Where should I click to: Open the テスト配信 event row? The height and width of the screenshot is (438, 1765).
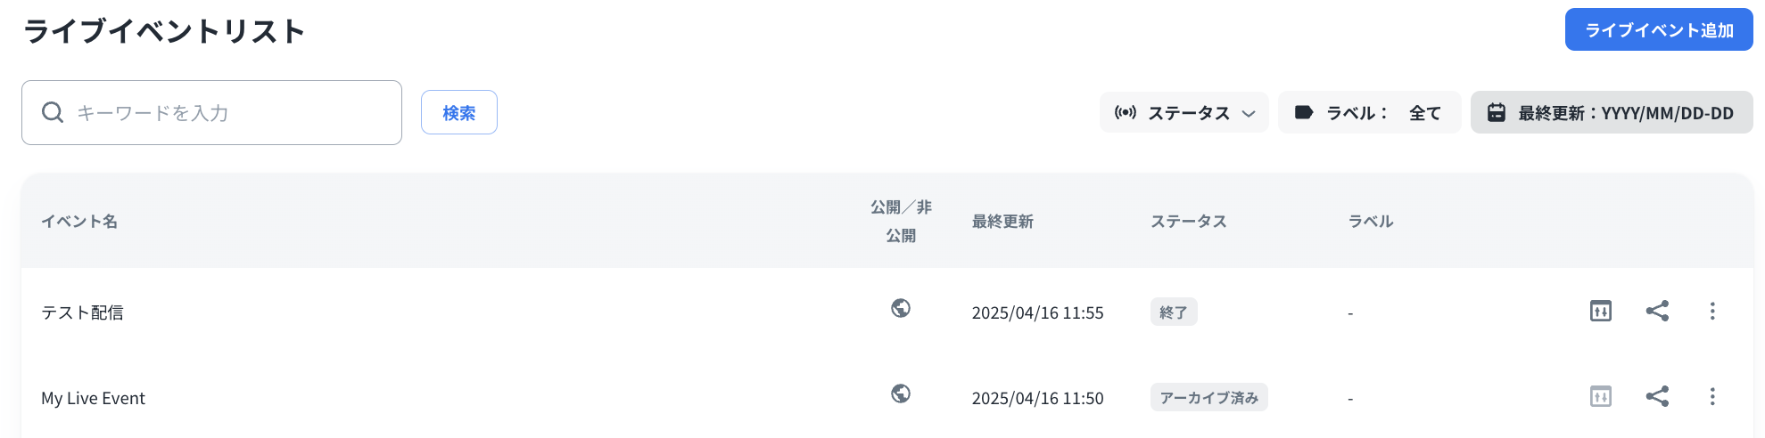[x=82, y=312]
